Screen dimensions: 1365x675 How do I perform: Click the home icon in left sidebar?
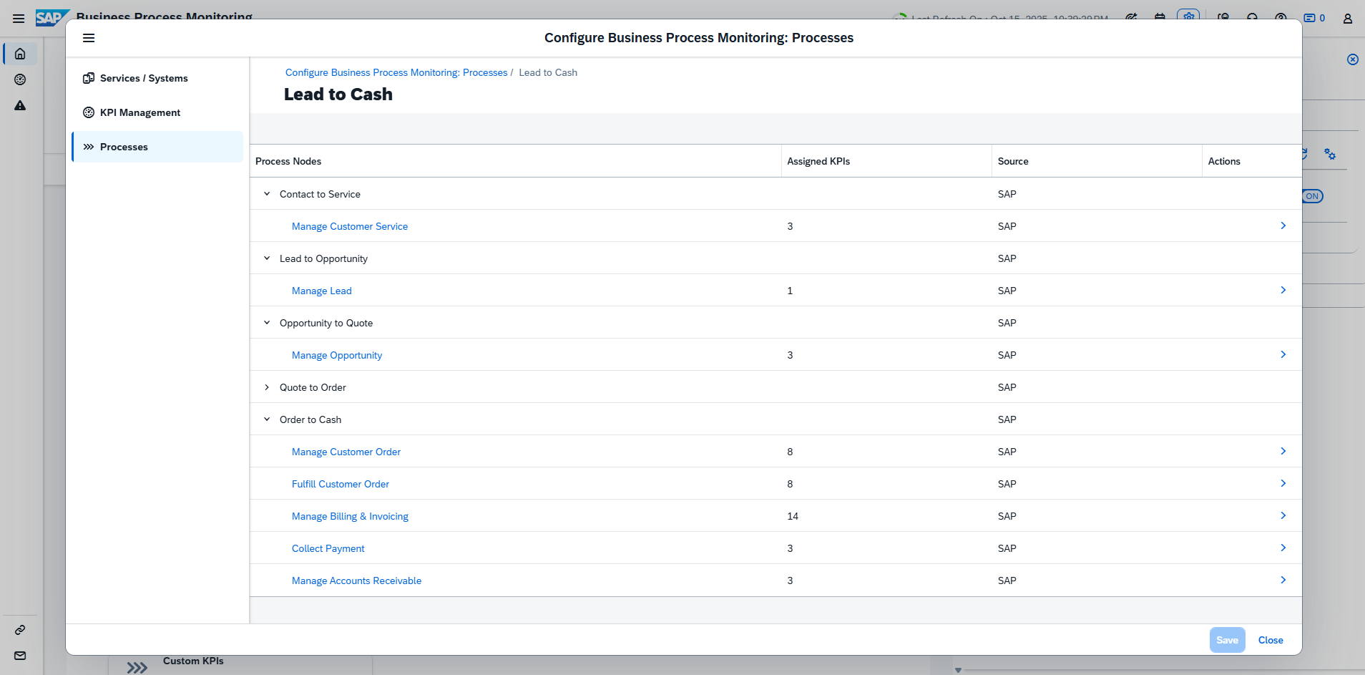tap(20, 54)
